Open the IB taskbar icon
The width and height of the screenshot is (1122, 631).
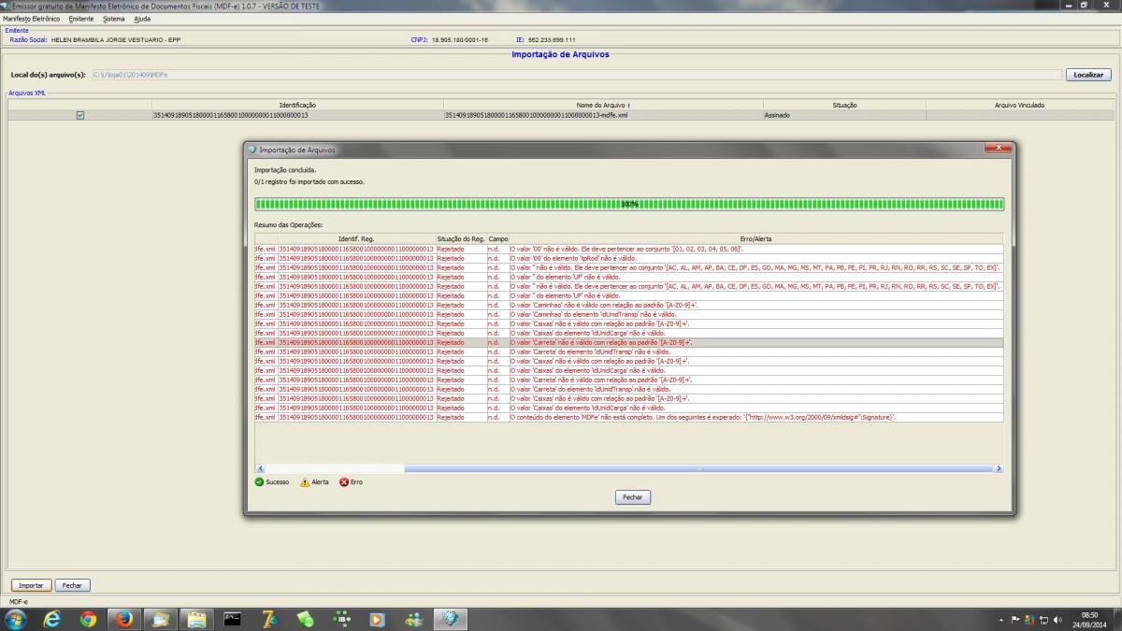[341, 619]
